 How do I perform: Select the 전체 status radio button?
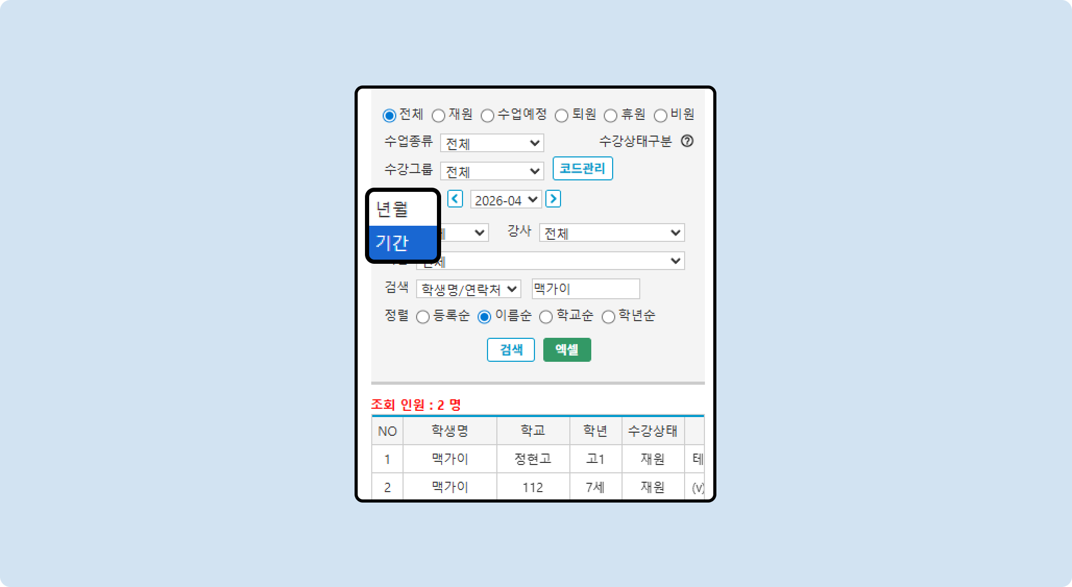coord(389,115)
